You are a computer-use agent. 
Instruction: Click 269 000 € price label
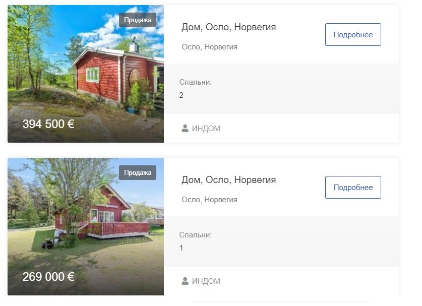(x=48, y=277)
